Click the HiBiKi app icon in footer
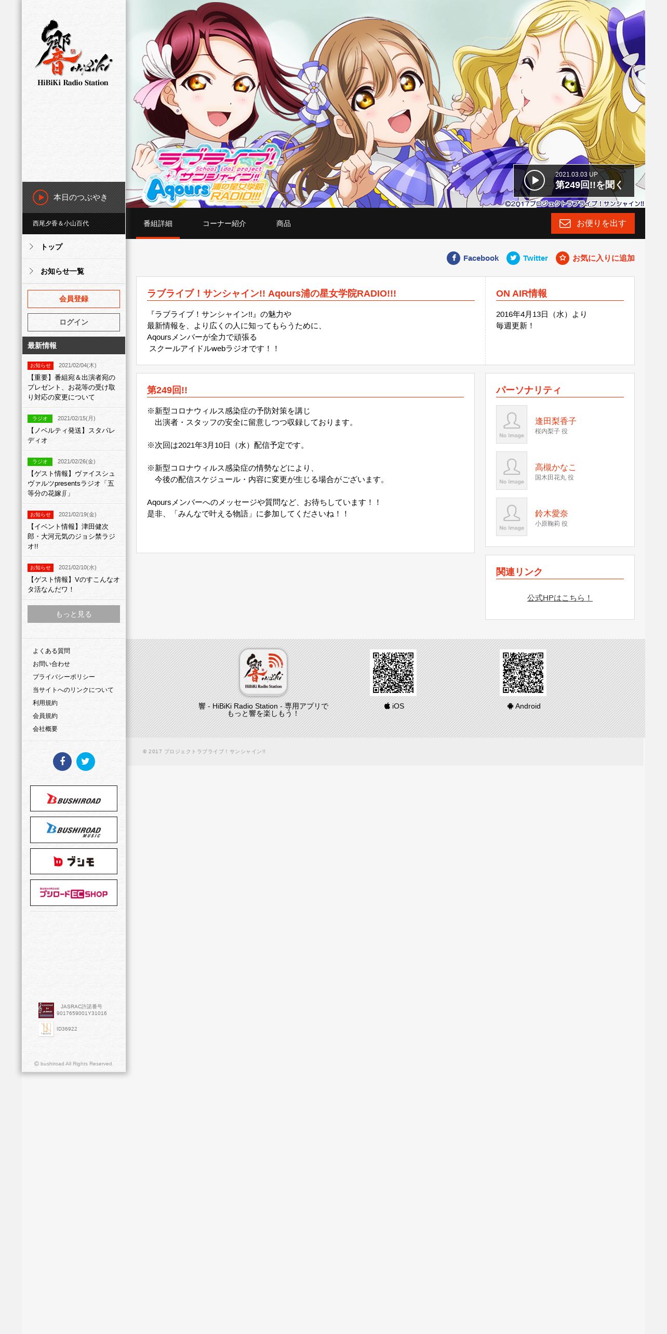Viewport: 667px width, 1334px height. (263, 672)
